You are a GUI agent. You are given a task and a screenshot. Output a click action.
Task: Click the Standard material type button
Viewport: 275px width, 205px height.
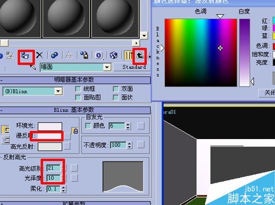[x=132, y=67]
